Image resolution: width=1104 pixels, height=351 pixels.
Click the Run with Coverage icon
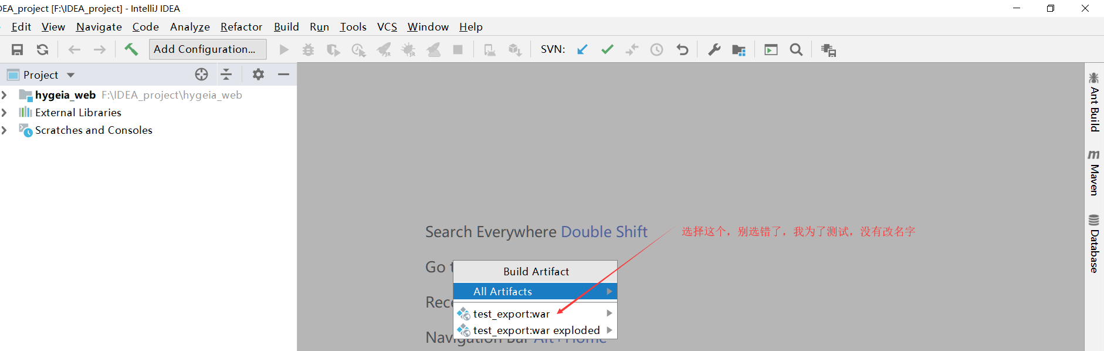coord(333,50)
